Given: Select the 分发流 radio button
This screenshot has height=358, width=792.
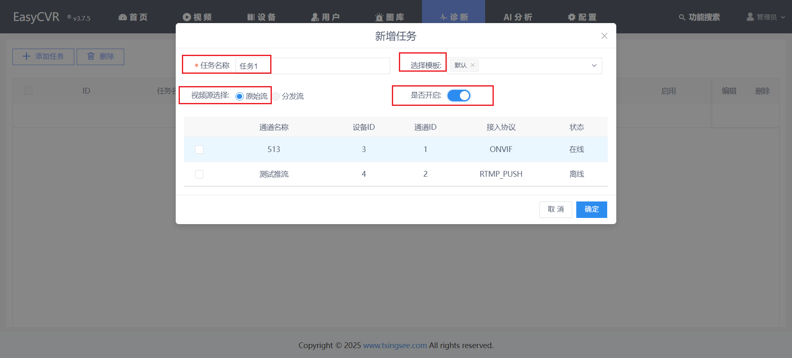Looking at the screenshot, I should pyautogui.click(x=276, y=96).
